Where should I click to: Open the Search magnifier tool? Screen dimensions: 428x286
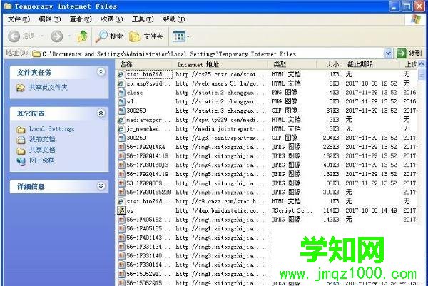point(109,36)
